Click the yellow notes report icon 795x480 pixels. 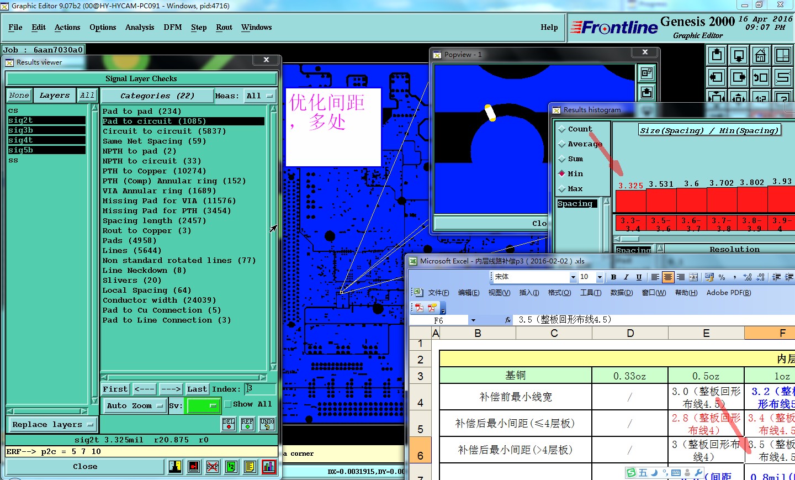(x=250, y=467)
